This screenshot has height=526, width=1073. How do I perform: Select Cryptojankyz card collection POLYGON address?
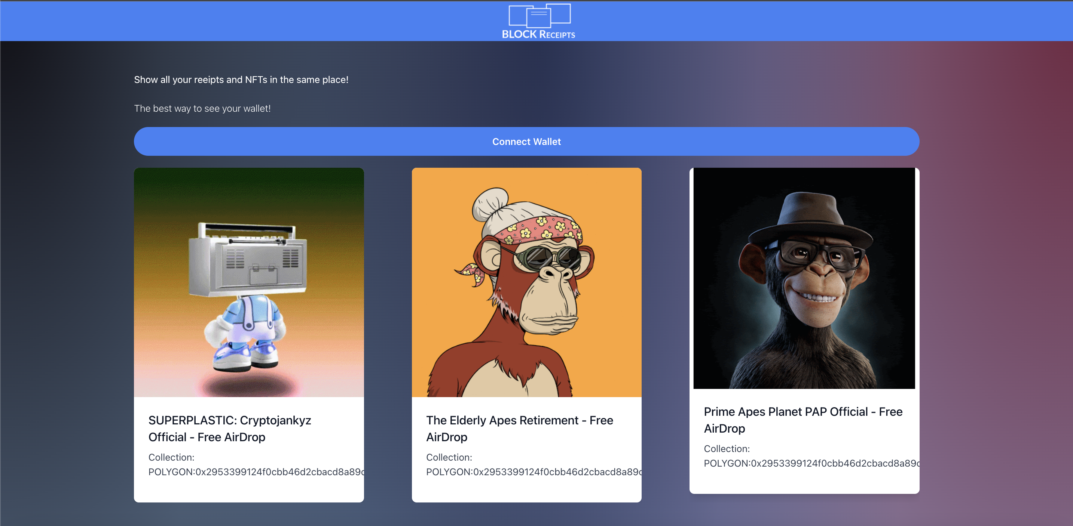256,472
